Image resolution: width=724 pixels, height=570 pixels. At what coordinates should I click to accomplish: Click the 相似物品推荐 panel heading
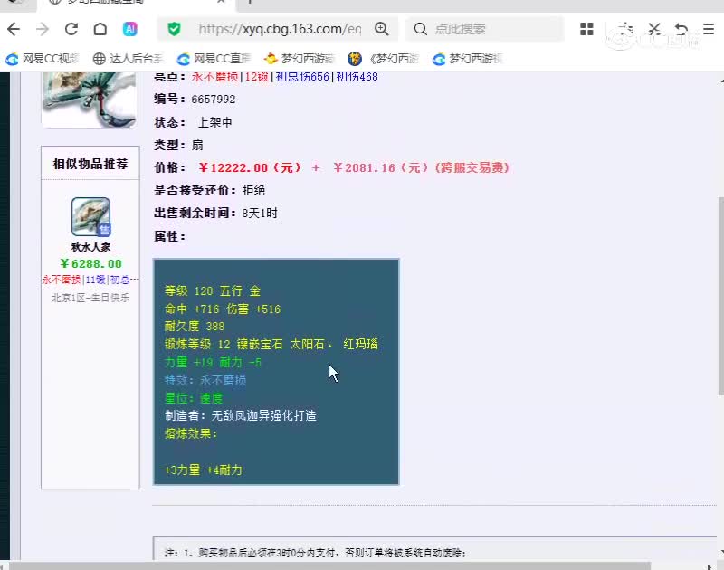click(90, 164)
